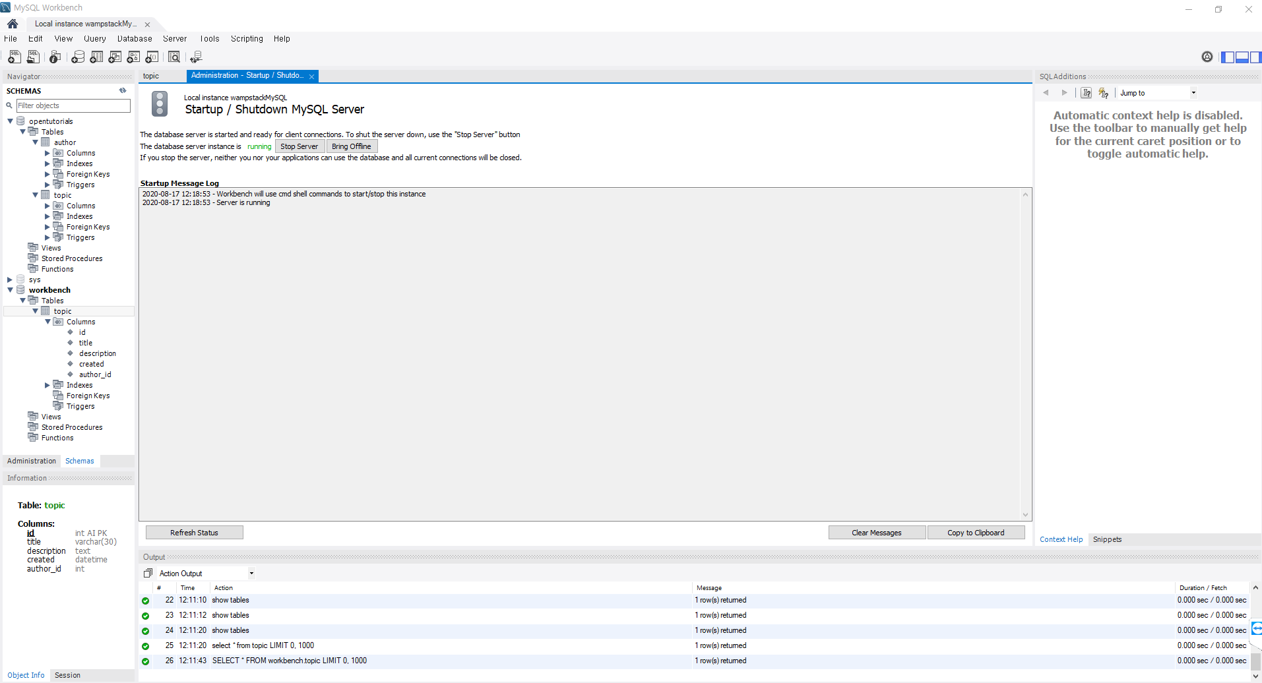
Task: Switch to the topic editor tab
Action: pos(151,76)
